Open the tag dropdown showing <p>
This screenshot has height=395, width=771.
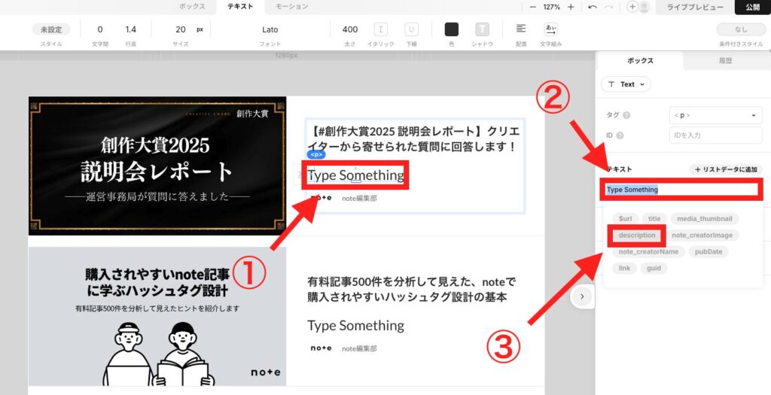tap(715, 115)
